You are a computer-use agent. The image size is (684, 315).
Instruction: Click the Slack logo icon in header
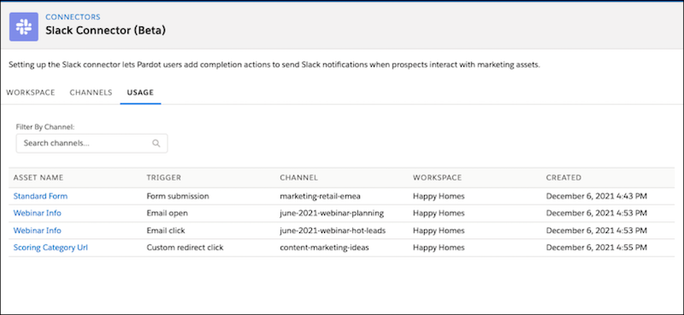pos(24,26)
